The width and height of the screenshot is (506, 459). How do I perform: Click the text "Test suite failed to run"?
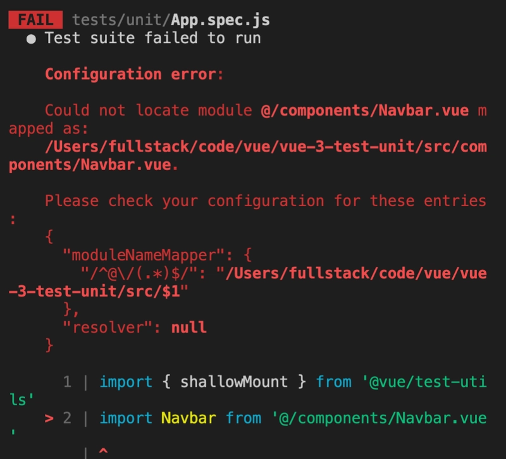[x=152, y=38]
